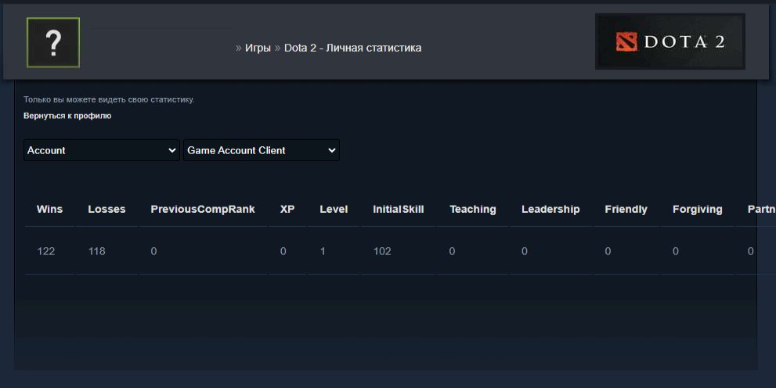Open the Game Account Client dropdown

[x=262, y=150]
